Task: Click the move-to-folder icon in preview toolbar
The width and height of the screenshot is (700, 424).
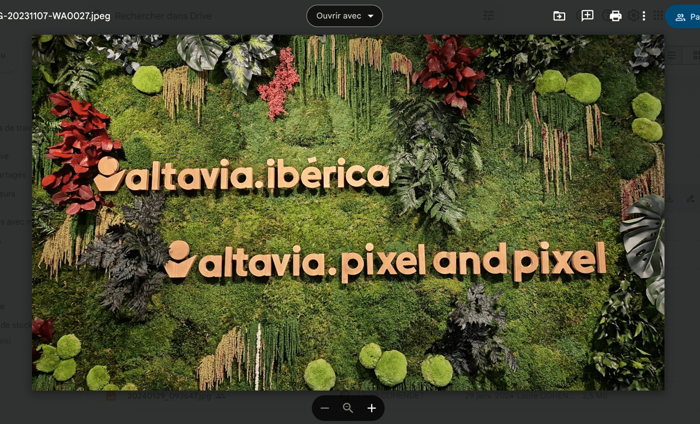Action: point(559,16)
